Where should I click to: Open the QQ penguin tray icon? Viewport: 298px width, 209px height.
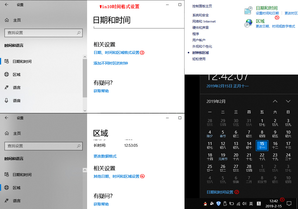[205, 204]
